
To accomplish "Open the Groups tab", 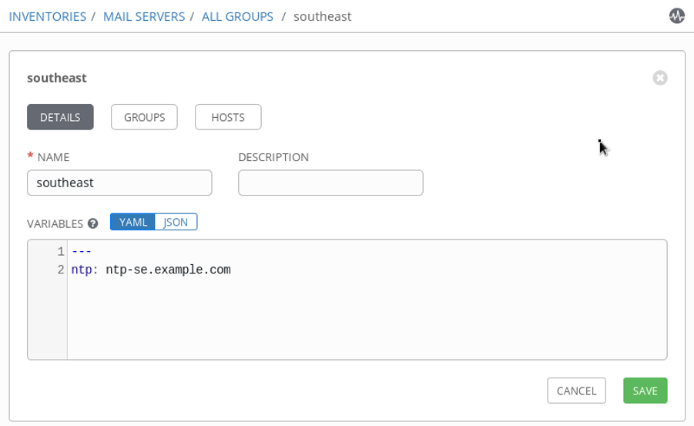I will coord(144,117).
